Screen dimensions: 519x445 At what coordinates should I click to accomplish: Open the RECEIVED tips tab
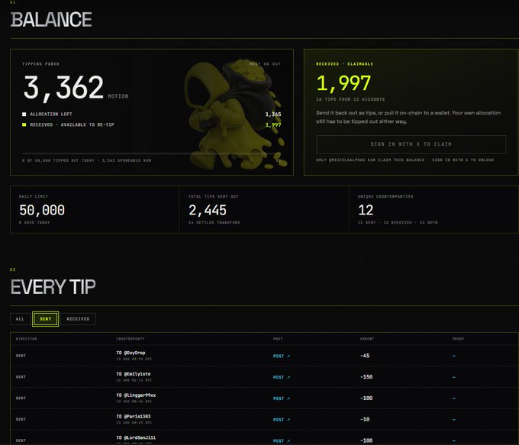pyautogui.click(x=78, y=319)
